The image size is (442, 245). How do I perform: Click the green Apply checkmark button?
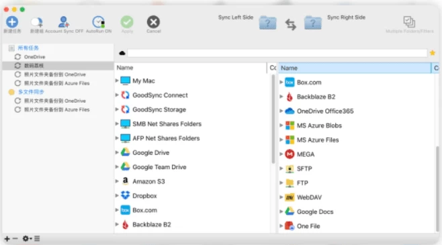coord(127,21)
